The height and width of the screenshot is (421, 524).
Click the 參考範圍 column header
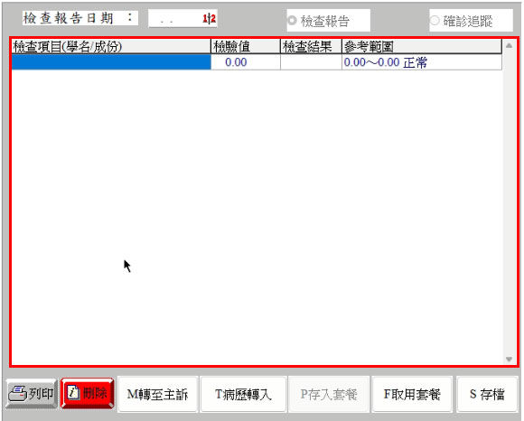422,47
